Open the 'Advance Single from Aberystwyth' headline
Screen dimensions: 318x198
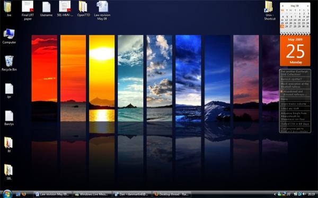click(295, 116)
